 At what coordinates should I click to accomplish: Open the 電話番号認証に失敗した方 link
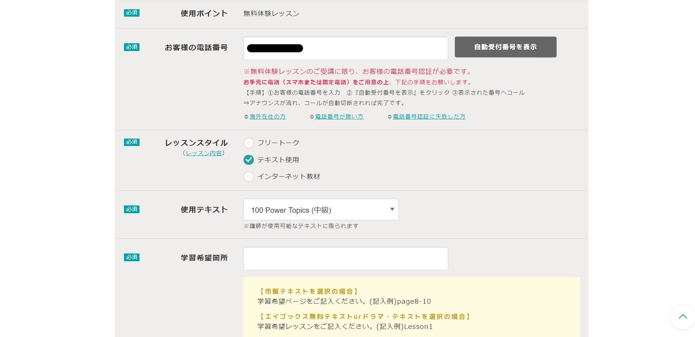click(429, 117)
